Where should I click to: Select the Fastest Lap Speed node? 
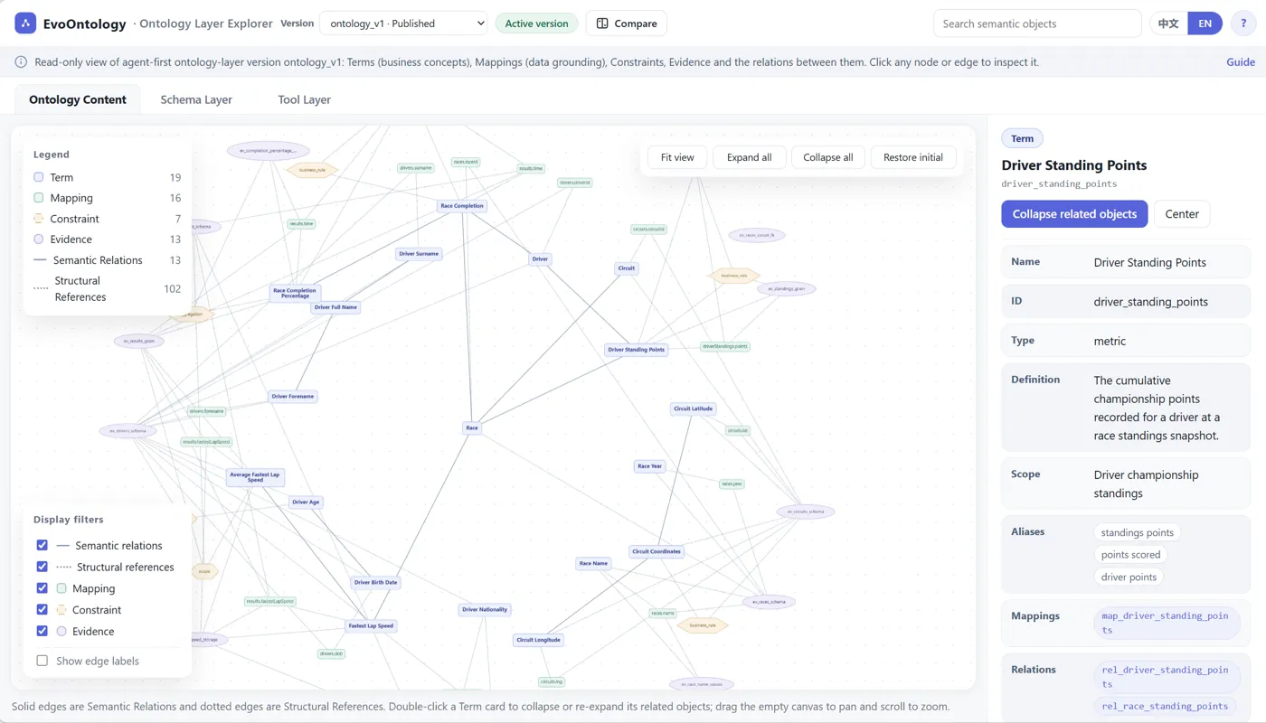pos(371,625)
